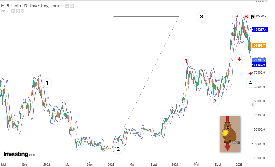The height and width of the screenshot is (167, 275).
Task: Remove the BB indicator with X icon
Action: pyautogui.click(x=22, y=11)
